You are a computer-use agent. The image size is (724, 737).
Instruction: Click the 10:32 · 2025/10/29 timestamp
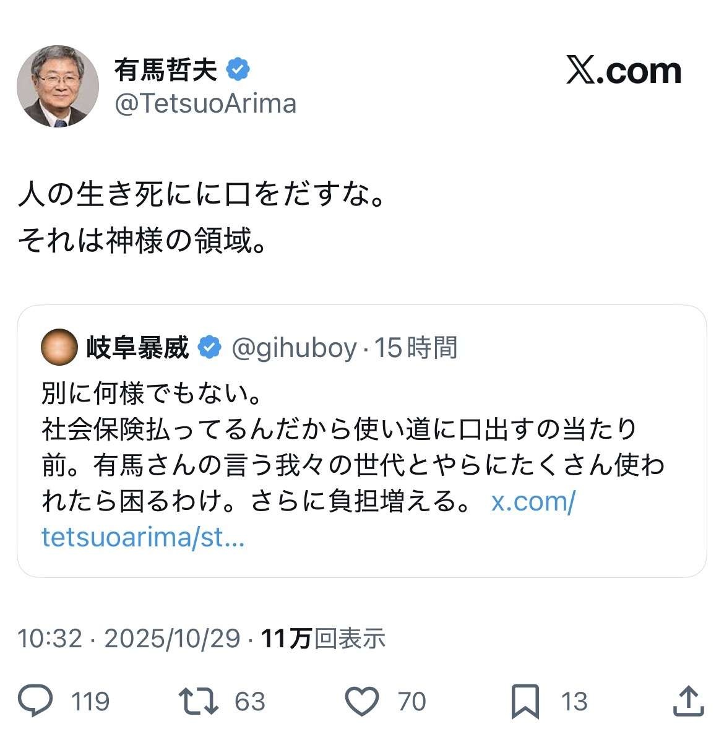click(129, 638)
